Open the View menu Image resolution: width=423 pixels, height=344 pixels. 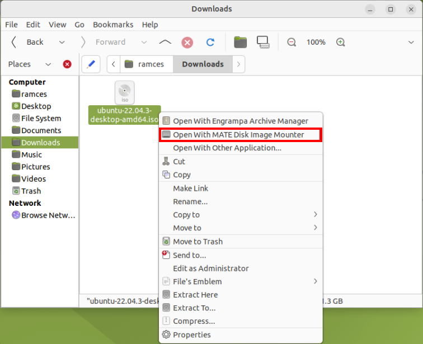pyautogui.click(x=58, y=25)
